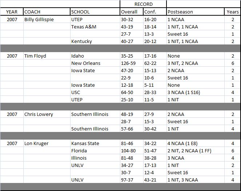Select the Years column header
The width and height of the screenshot is (241, 191).
tap(232, 12)
